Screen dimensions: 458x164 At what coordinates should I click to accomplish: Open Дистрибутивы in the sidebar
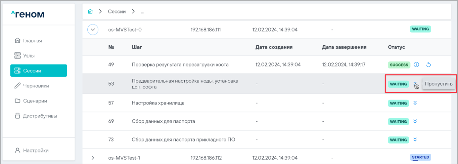point(39,116)
